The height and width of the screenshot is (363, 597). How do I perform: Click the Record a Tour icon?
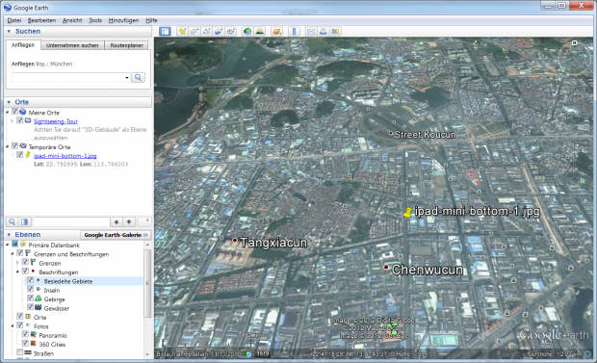coord(231,31)
